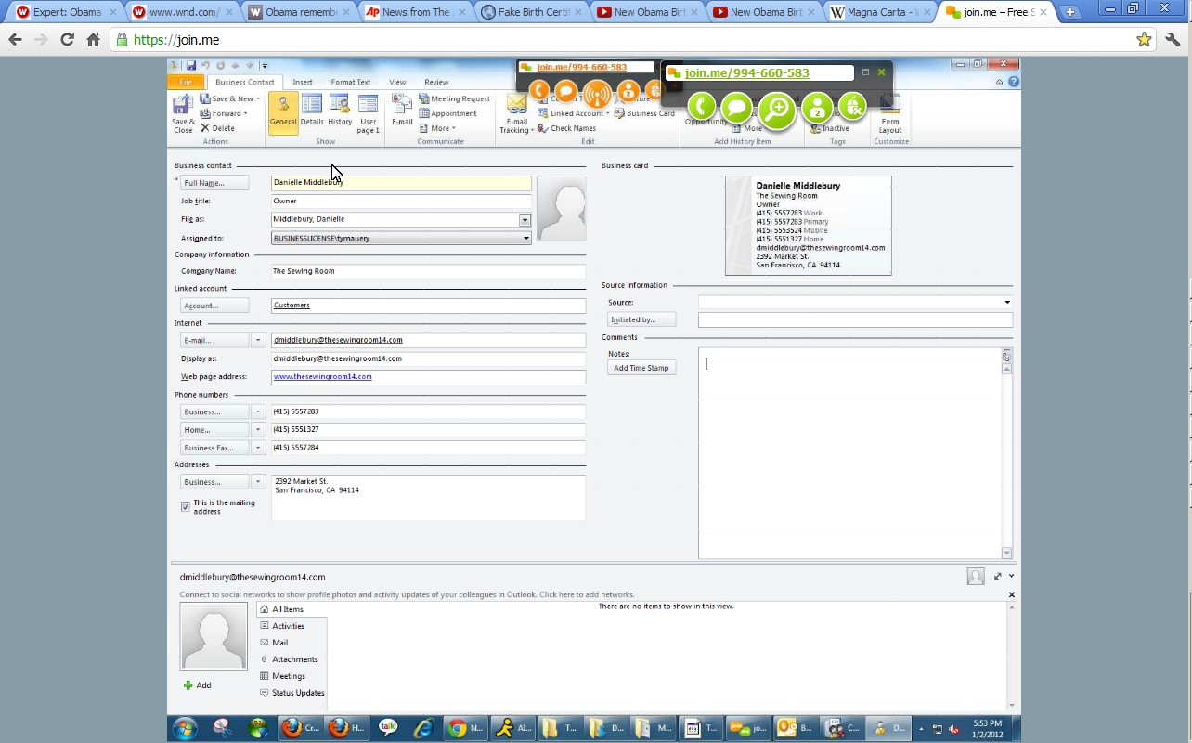1192x743 pixels.
Task: Expand the Source dropdown
Action: [1006, 303]
